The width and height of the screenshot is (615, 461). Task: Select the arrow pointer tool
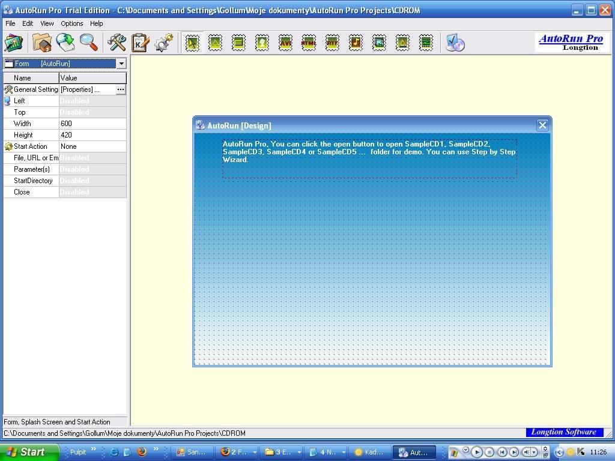point(192,43)
